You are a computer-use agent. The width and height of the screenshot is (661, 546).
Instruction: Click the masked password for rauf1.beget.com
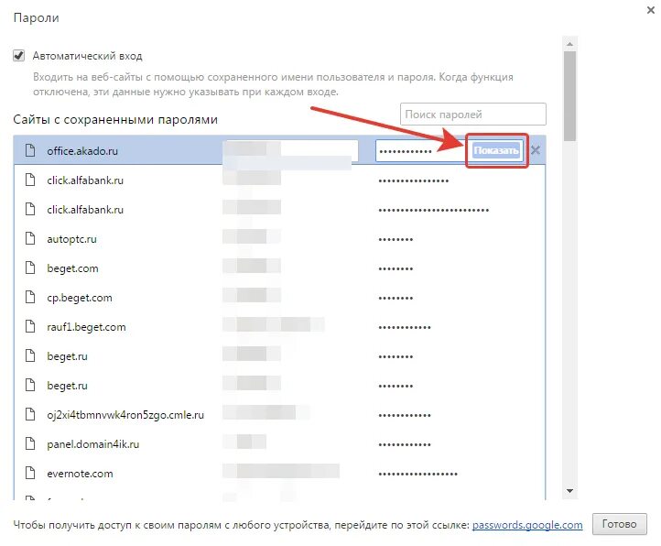coord(405,327)
